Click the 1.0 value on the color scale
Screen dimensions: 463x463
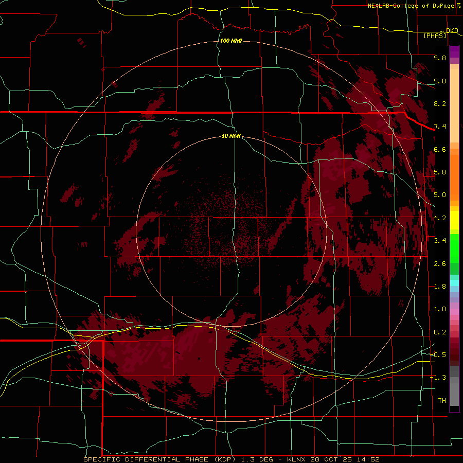pyautogui.click(x=440, y=309)
